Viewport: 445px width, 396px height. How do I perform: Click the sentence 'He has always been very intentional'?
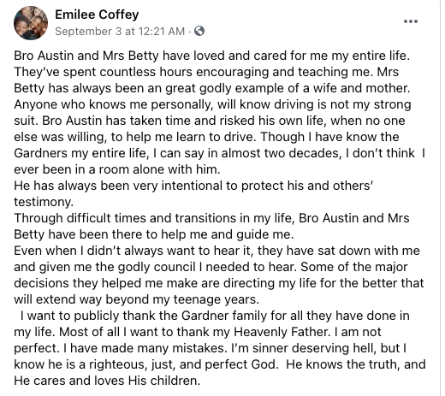point(193,186)
